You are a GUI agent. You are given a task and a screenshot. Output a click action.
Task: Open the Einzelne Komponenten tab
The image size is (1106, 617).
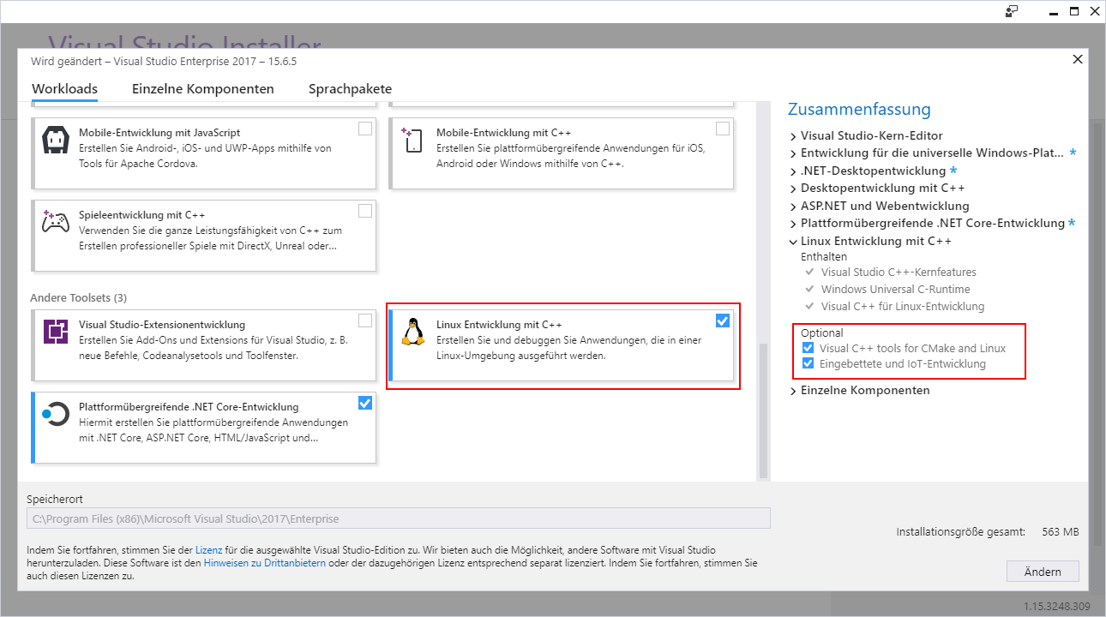point(202,88)
